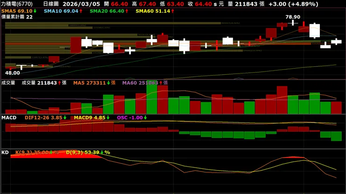Click the green down arrow beside DIF12-26
The height and width of the screenshot is (194, 346).
(x=65, y=118)
